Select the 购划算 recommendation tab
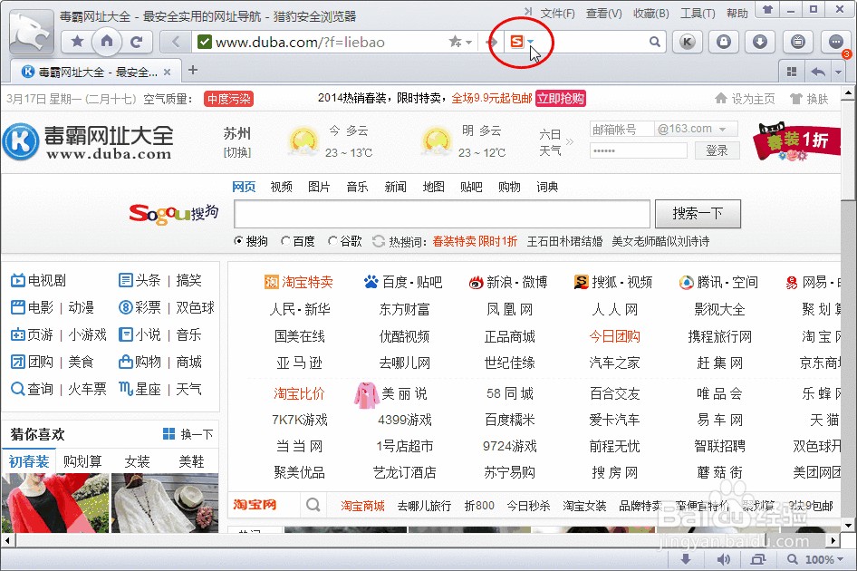 [x=82, y=461]
